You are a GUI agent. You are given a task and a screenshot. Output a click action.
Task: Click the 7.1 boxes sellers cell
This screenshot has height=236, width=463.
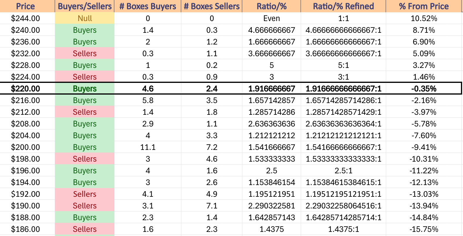212,206
